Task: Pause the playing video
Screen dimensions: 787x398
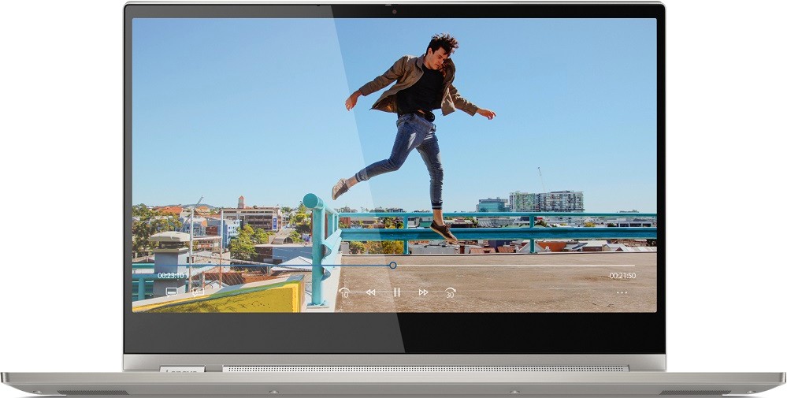Action: (x=397, y=292)
